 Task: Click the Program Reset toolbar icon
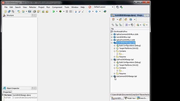[71, 12]
